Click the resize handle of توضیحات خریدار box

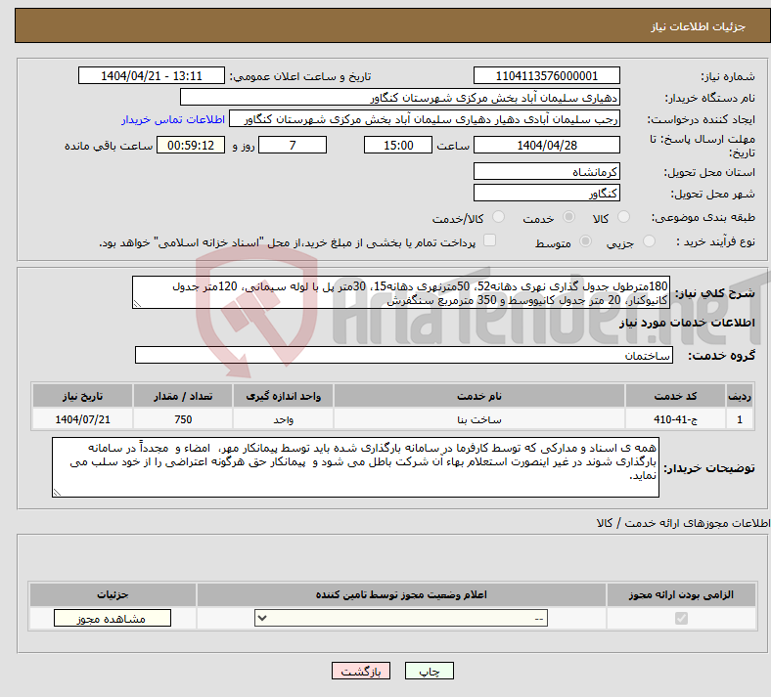click(57, 493)
